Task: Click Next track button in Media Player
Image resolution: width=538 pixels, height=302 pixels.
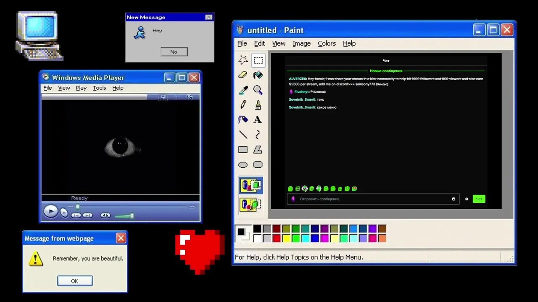Action: coord(87,215)
